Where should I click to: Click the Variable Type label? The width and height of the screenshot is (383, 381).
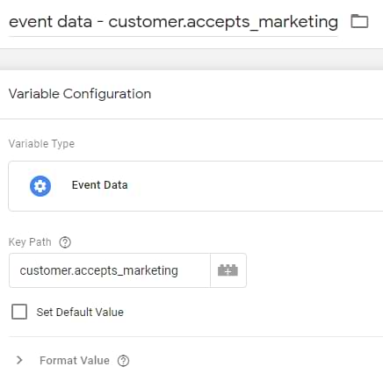point(41,144)
